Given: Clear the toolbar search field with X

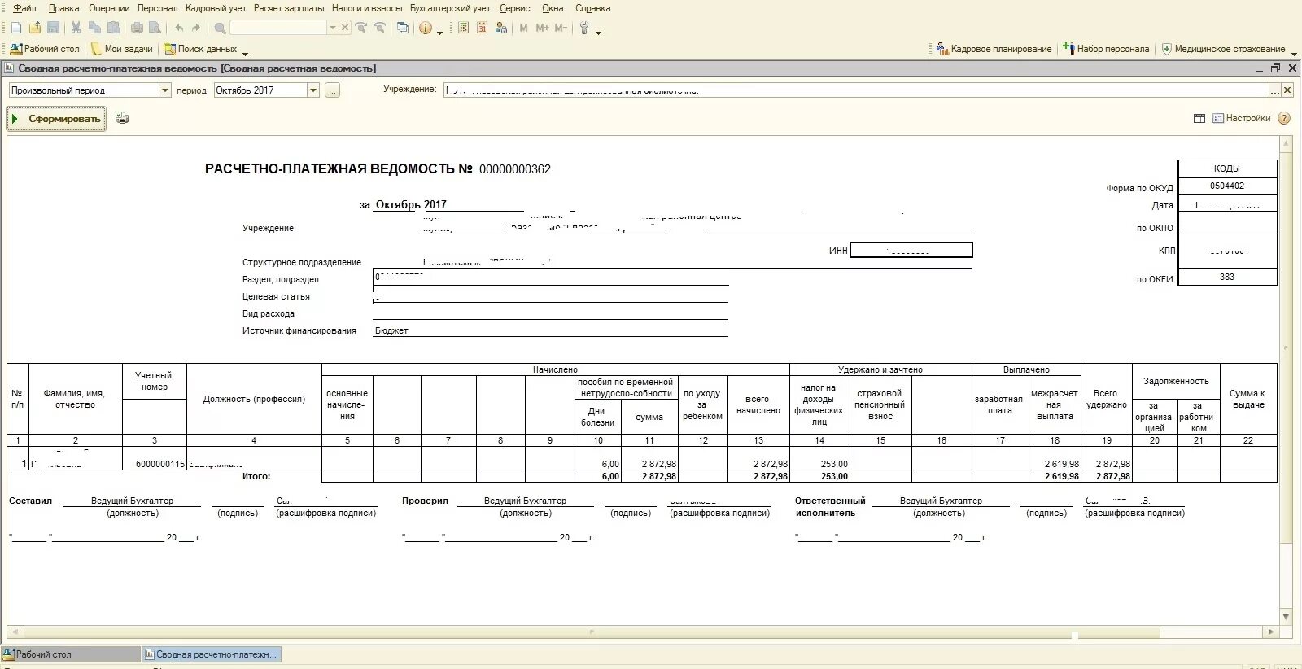Looking at the screenshot, I should point(344,28).
